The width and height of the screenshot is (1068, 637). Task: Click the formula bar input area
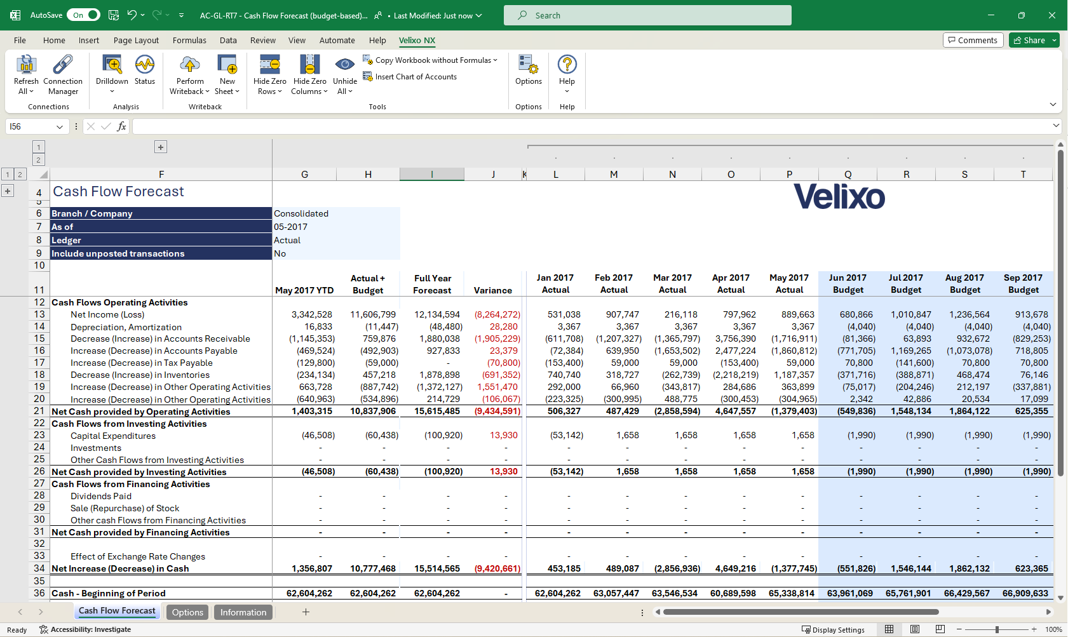tap(591, 126)
